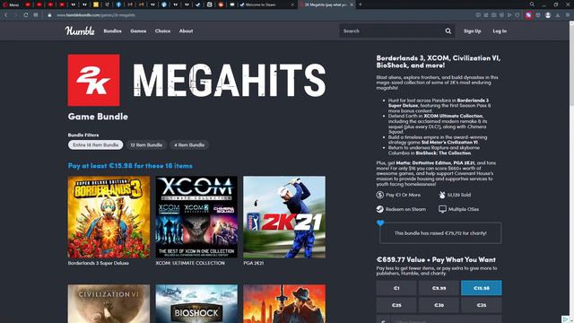Click the Pay €1 Or More coin icon
This screenshot has height=323, width=574.
(x=380, y=195)
